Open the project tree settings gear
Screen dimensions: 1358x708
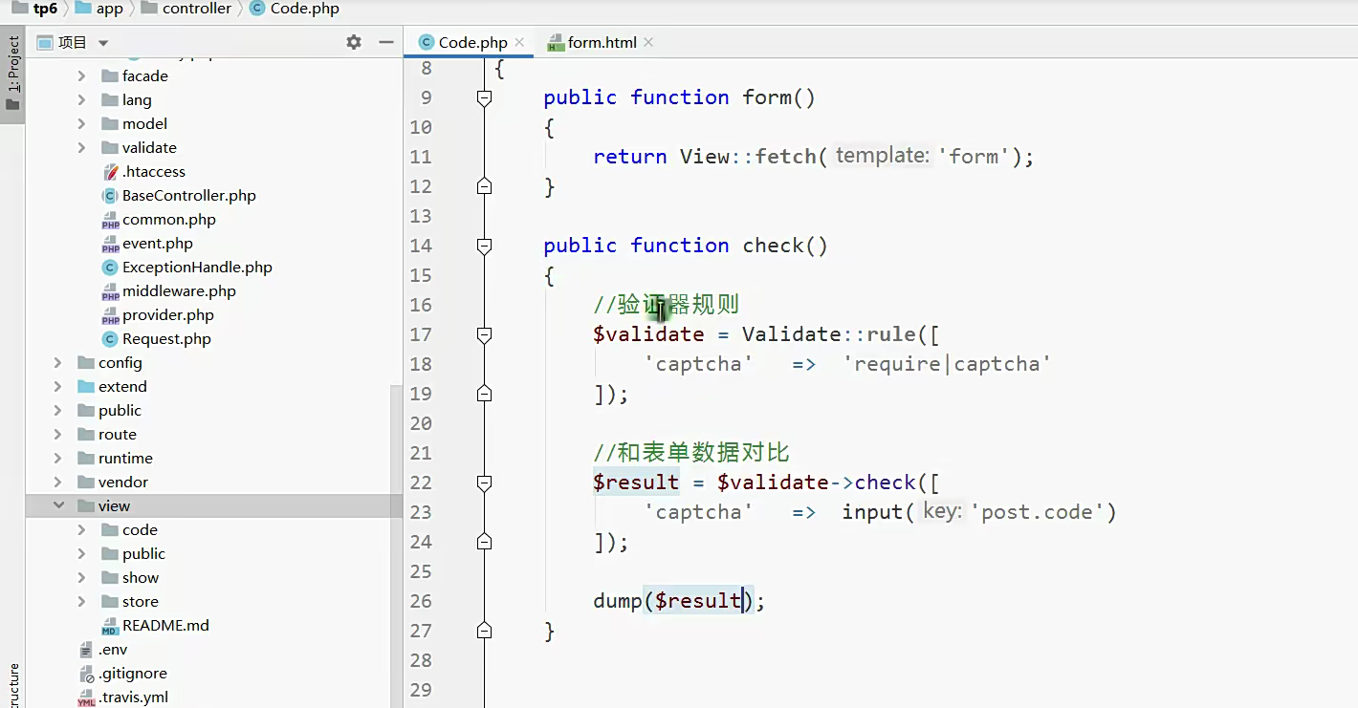(x=354, y=42)
